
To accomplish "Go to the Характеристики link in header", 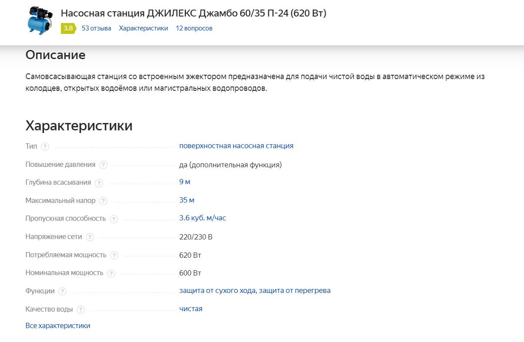I will [x=144, y=28].
